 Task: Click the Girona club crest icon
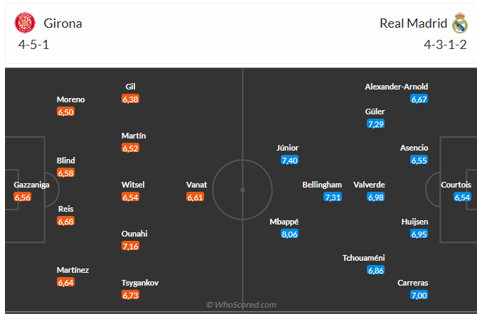[25, 23]
